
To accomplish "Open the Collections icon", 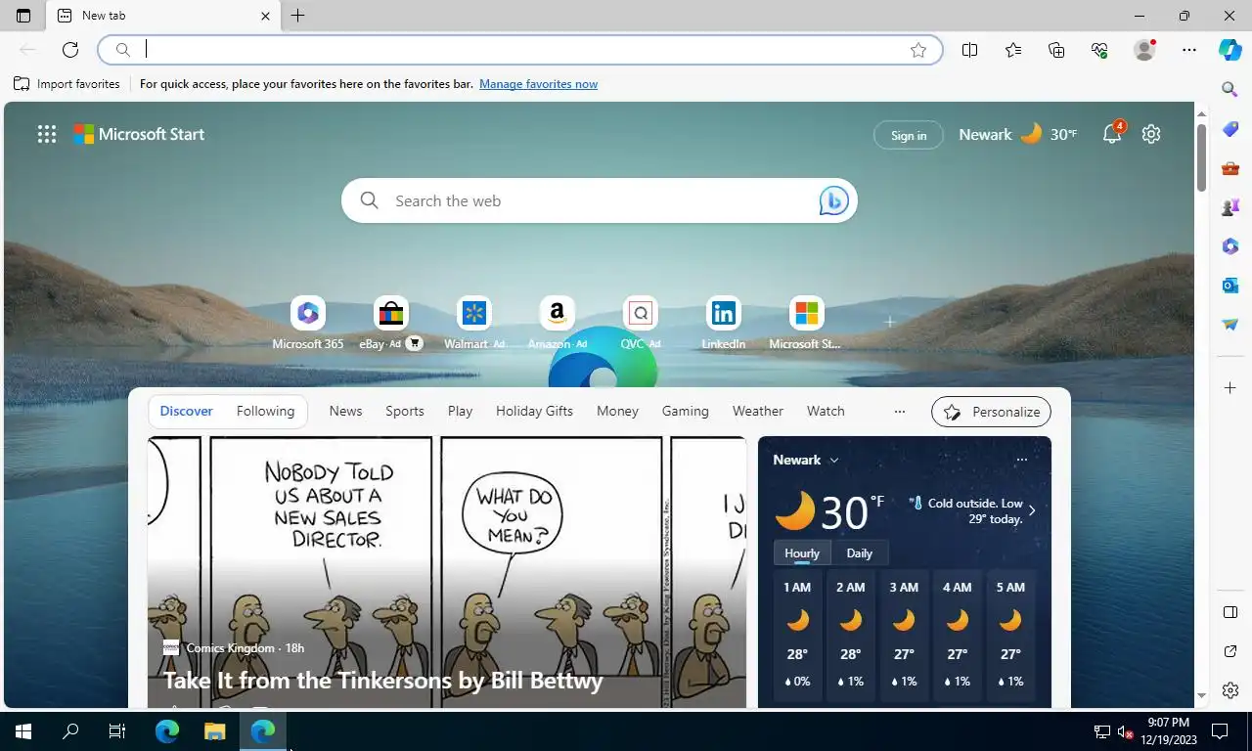I will pos(1056,50).
